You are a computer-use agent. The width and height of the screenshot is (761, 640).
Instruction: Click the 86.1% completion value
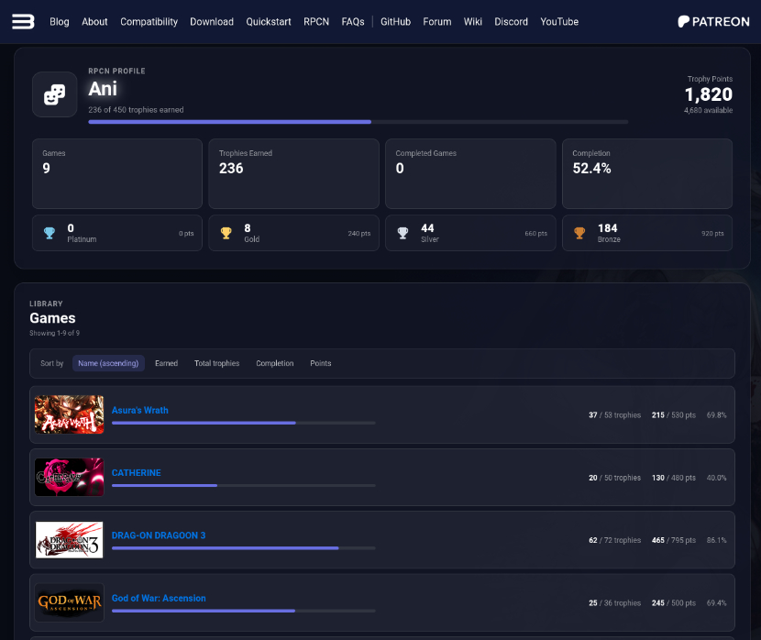pos(717,541)
